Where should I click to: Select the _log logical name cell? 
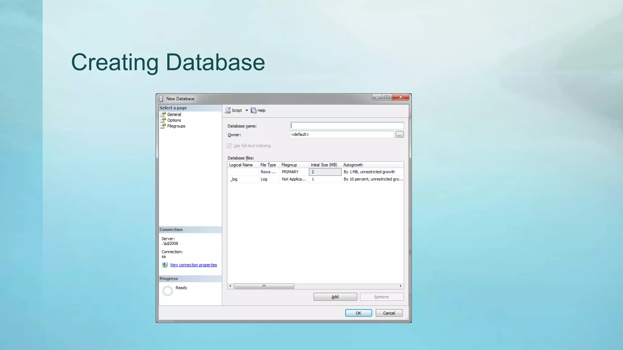pos(243,179)
